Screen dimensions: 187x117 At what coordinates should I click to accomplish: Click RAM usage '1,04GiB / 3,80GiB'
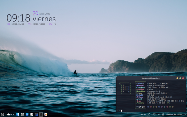tap(39, 24)
